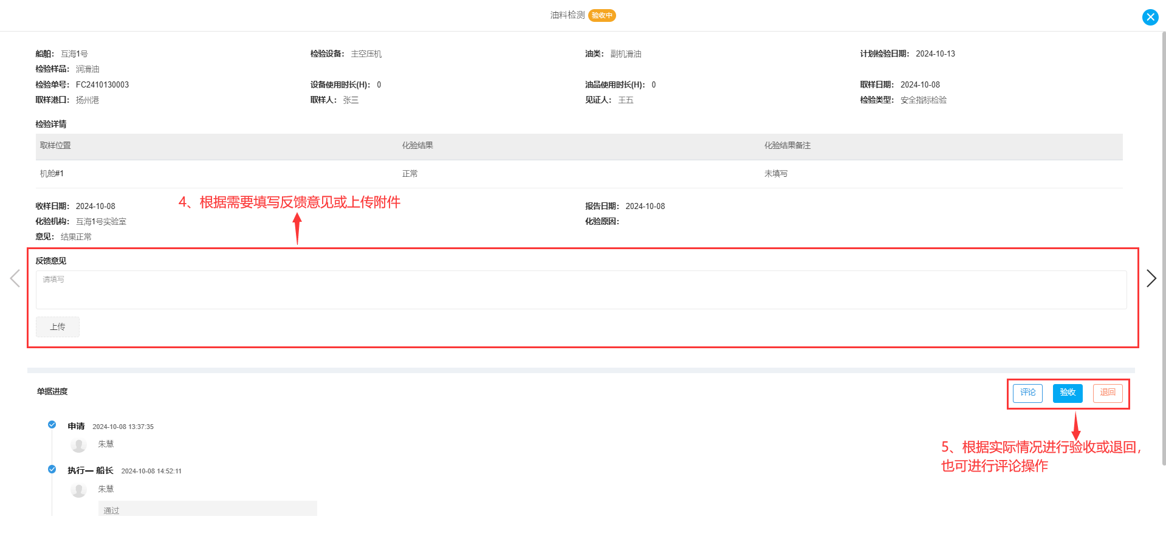Image resolution: width=1166 pixels, height=553 pixels.
Task: Click the 化验结果 column header
Action: (417, 146)
